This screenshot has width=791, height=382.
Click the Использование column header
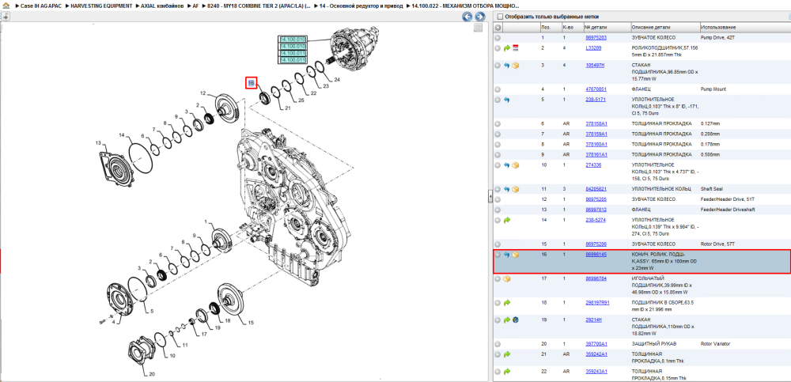pos(718,27)
